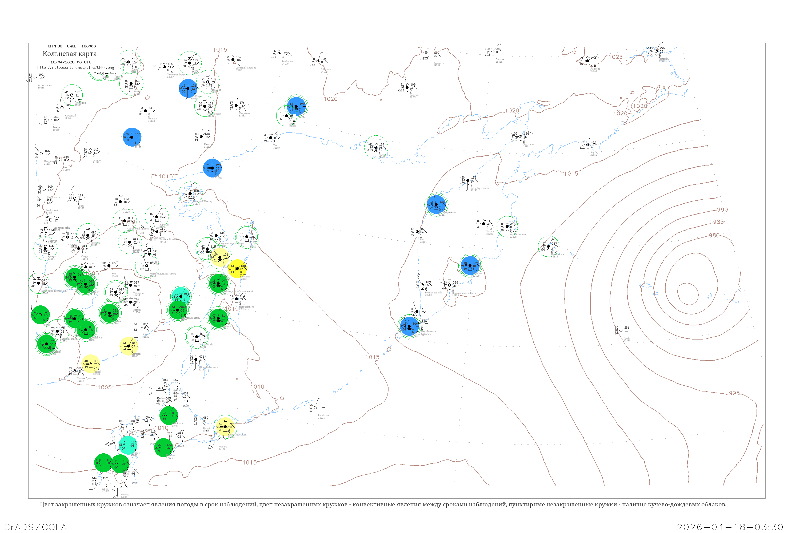Click the blue Усть-Хайрюзово station circle 32287
The image size is (800, 533).
tap(436, 205)
